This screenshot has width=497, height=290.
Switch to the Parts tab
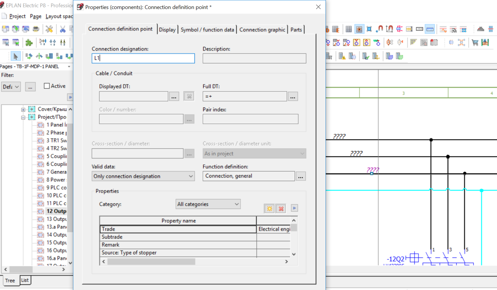(x=296, y=30)
